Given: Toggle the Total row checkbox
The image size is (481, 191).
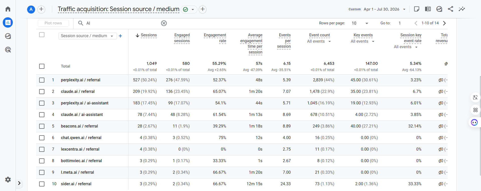Looking at the screenshot, I should [42, 66].
